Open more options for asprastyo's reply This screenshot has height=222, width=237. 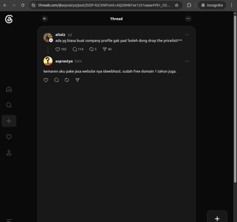(187, 61)
